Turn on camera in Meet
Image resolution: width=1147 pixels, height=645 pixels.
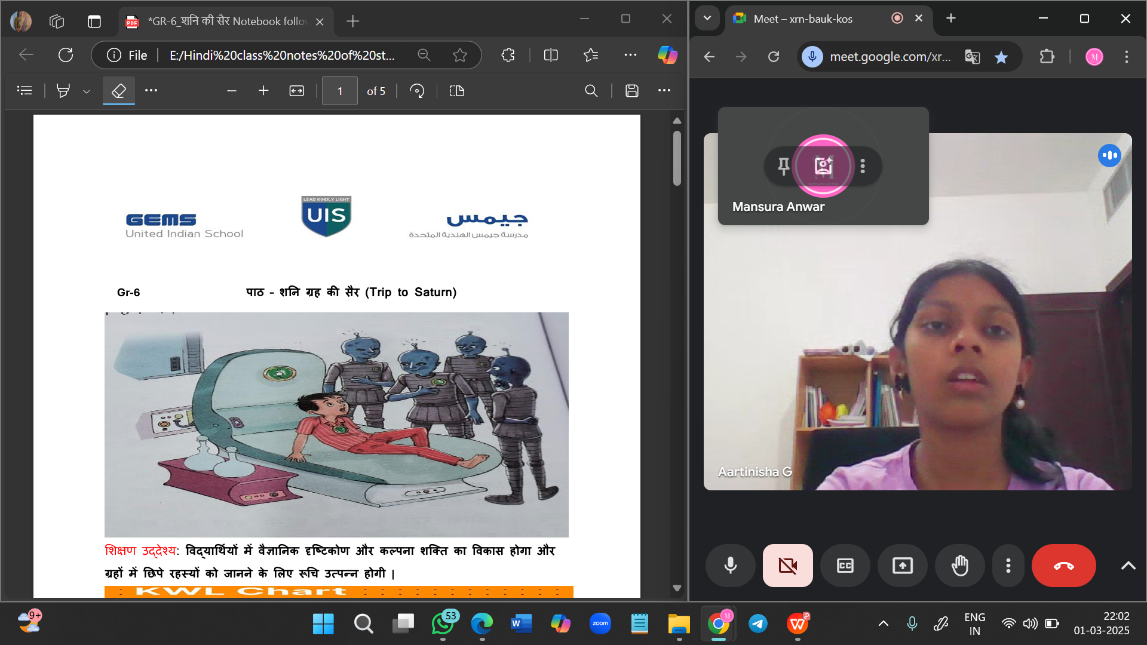point(787,565)
